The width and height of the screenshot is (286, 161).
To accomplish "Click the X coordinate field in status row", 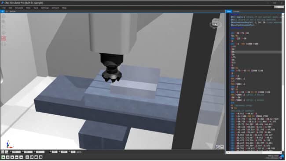I will click(16, 152).
